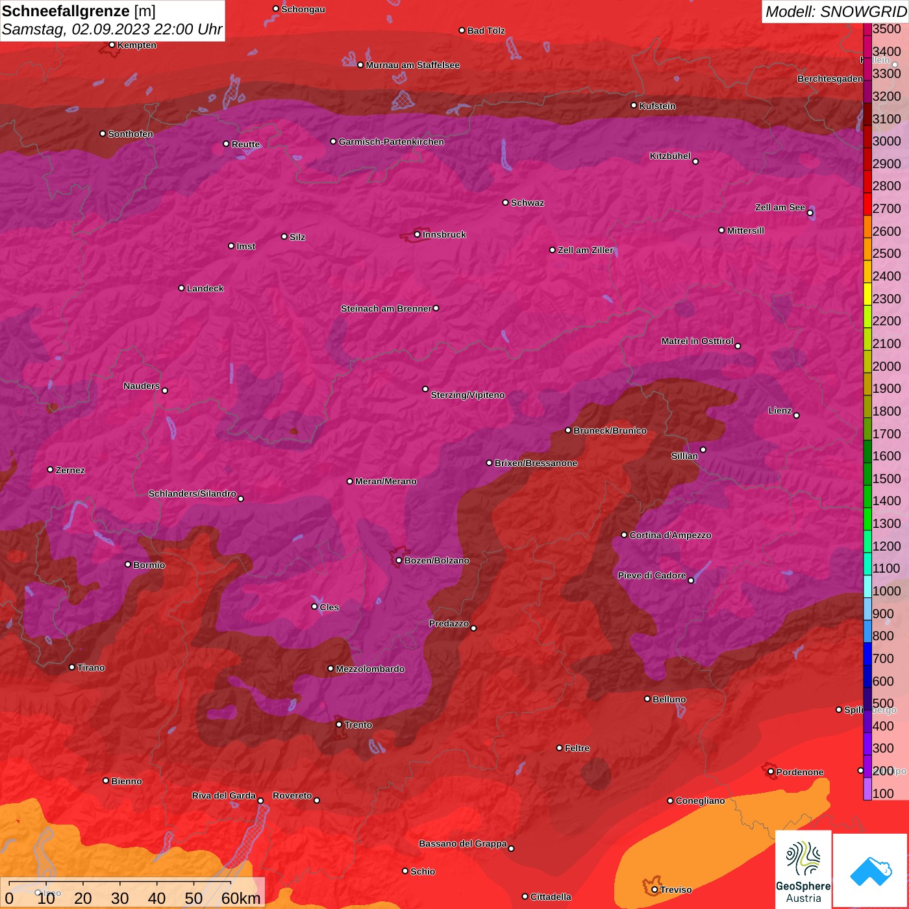The height and width of the screenshot is (909, 909).
Task: Click the 'Mezzolombardo' place label
Action: 370,669
